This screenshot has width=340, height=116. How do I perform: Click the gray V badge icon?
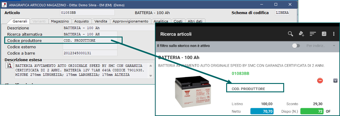tap(335, 81)
